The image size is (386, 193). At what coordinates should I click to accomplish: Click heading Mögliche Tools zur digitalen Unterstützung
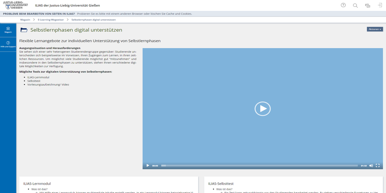66,72
